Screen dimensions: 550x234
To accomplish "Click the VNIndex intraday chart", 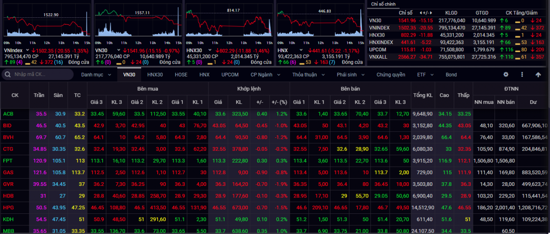I will coord(46,21).
